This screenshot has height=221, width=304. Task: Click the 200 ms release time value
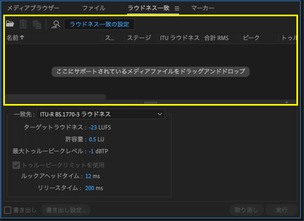pos(90,188)
